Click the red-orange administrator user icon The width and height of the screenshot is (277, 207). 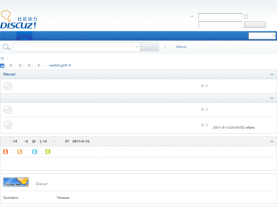(x=5, y=152)
